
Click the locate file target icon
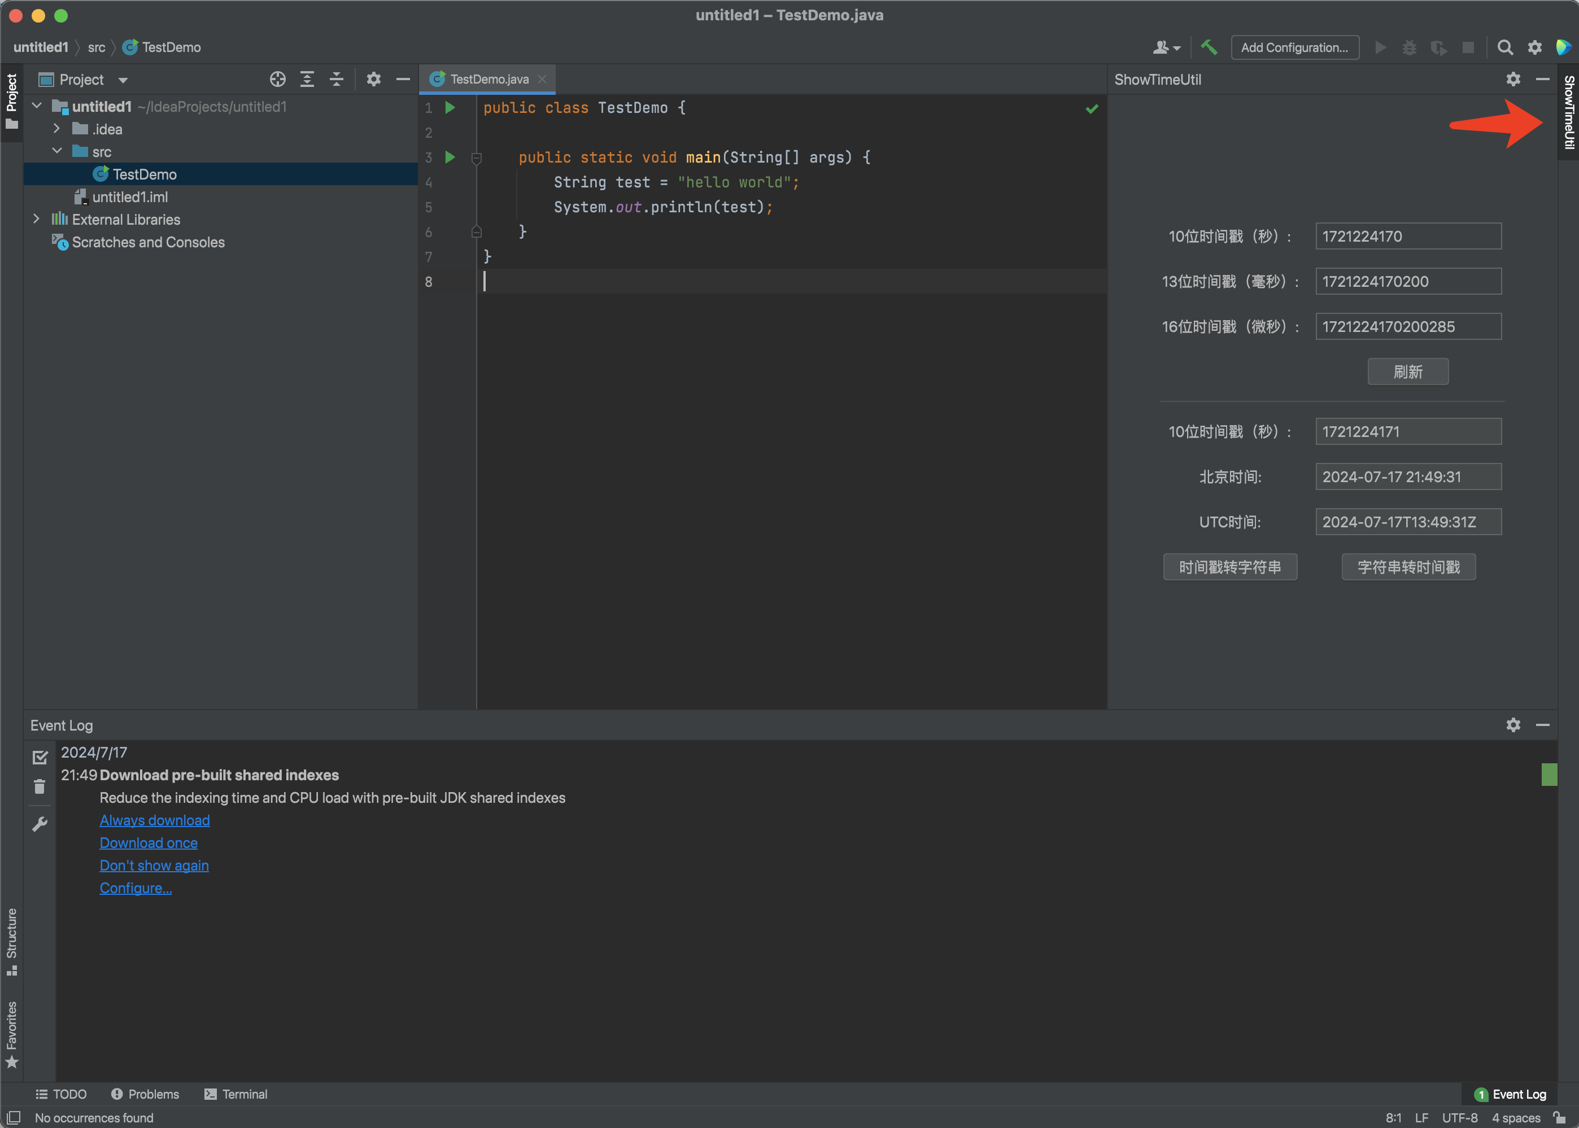pos(278,79)
